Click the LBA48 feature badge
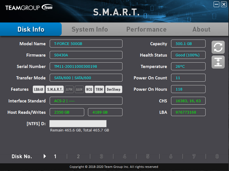The image size is (229, 171). pos(39,89)
